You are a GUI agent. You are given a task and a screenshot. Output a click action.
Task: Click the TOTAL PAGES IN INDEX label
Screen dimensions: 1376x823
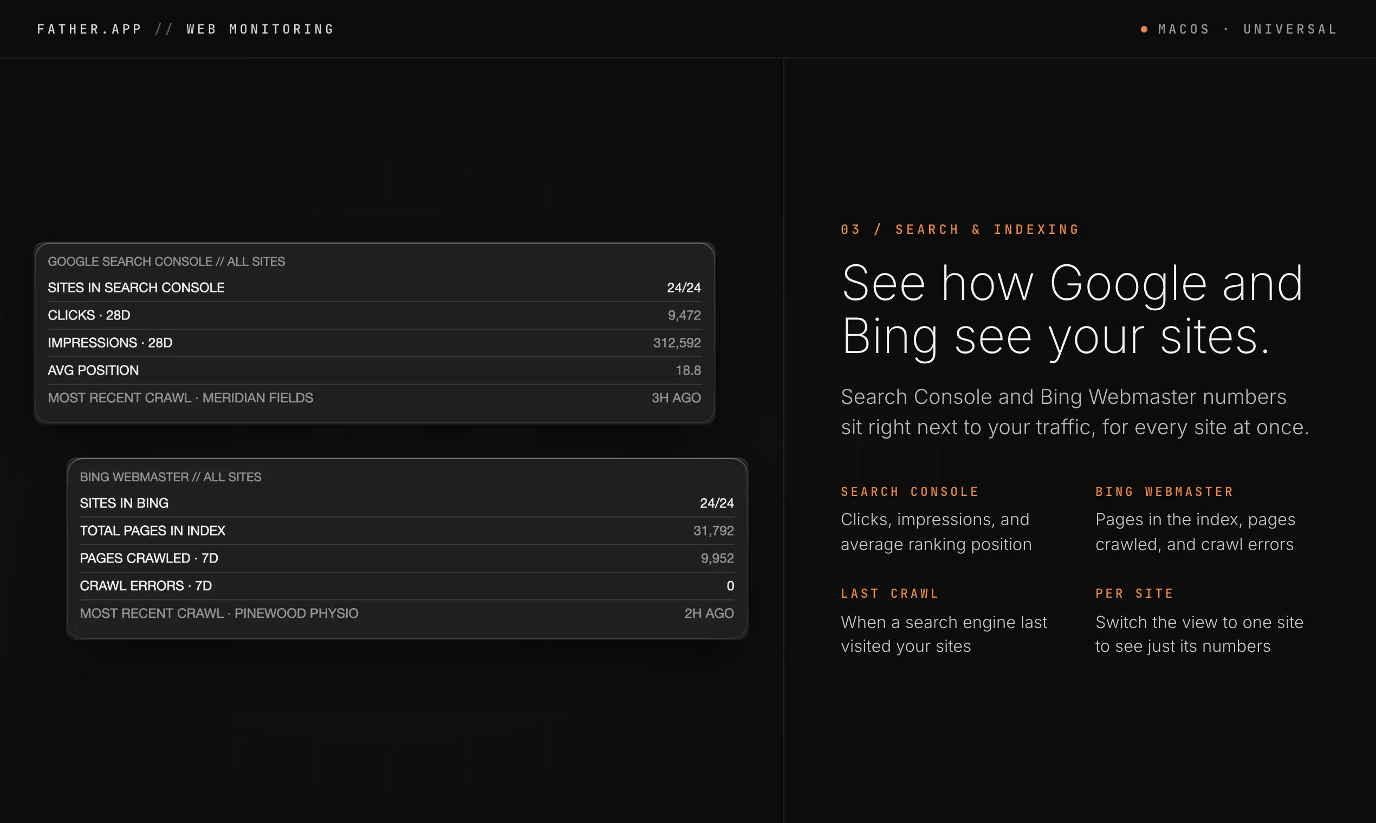click(153, 531)
